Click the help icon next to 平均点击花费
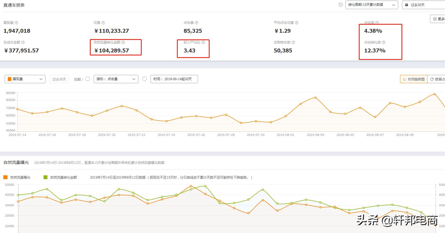Image resolution: width=445 pixels, height=233 pixels. (297, 23)
